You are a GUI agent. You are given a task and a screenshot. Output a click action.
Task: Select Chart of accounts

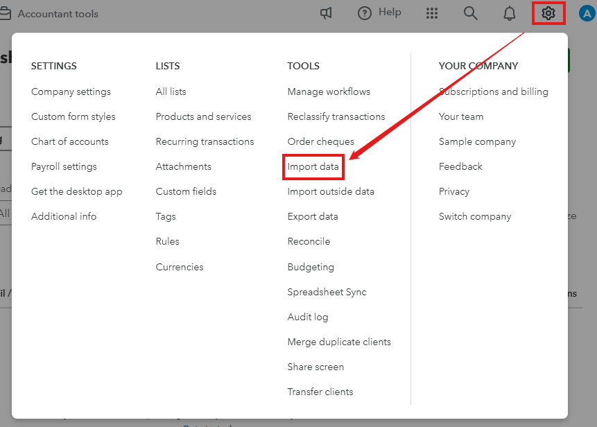pos(69,141)
